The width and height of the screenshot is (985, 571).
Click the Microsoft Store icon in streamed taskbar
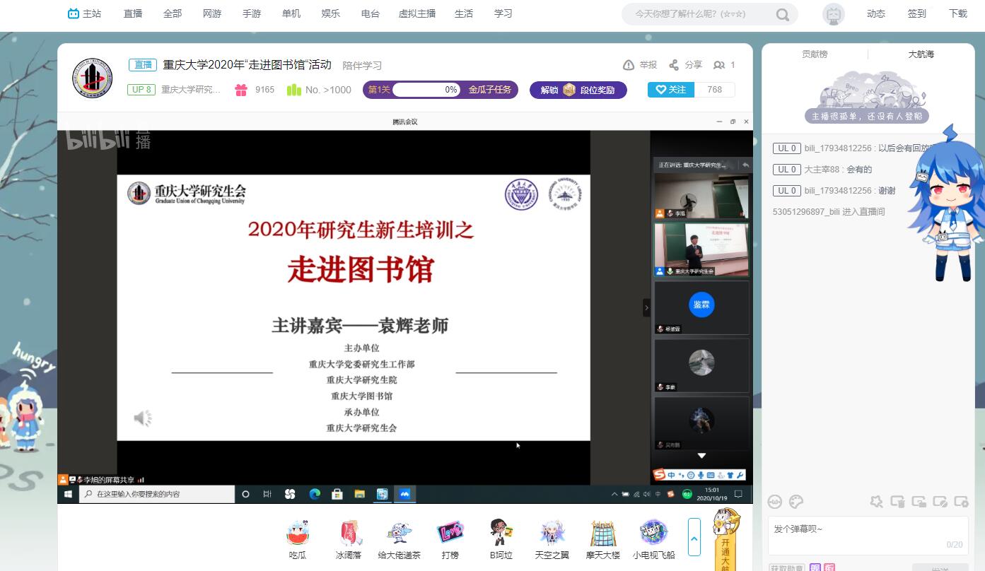(x=337, y=494)
